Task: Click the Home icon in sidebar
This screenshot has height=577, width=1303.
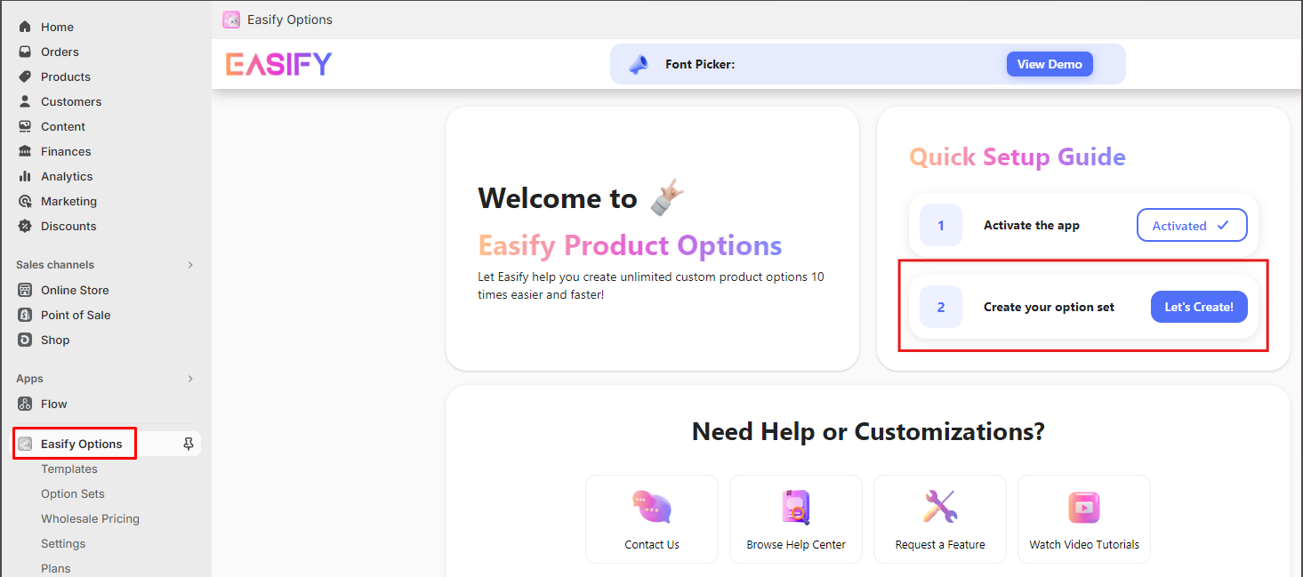Action: pyautogui.click(x=26, y=27)
